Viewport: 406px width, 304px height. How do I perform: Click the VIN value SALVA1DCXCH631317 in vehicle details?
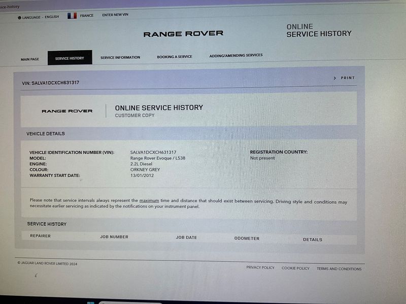pos(153,153)
